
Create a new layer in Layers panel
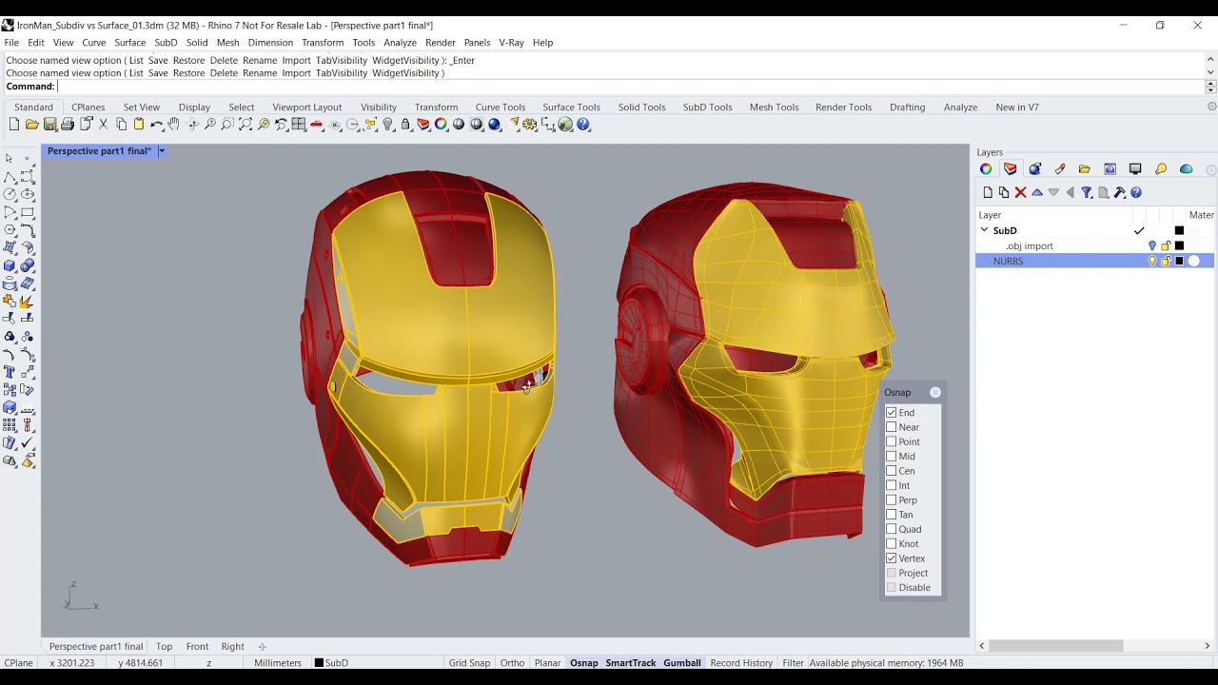click(988, 192)
